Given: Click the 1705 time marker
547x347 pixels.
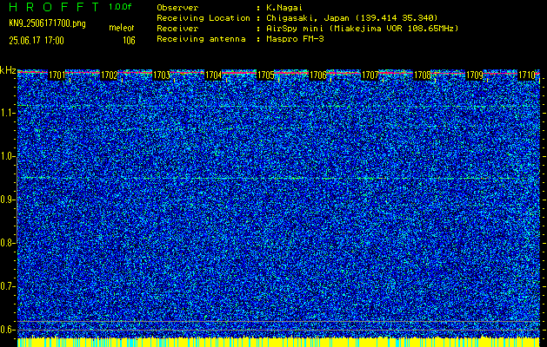Looking at the screenshot, I should [265, 75].
